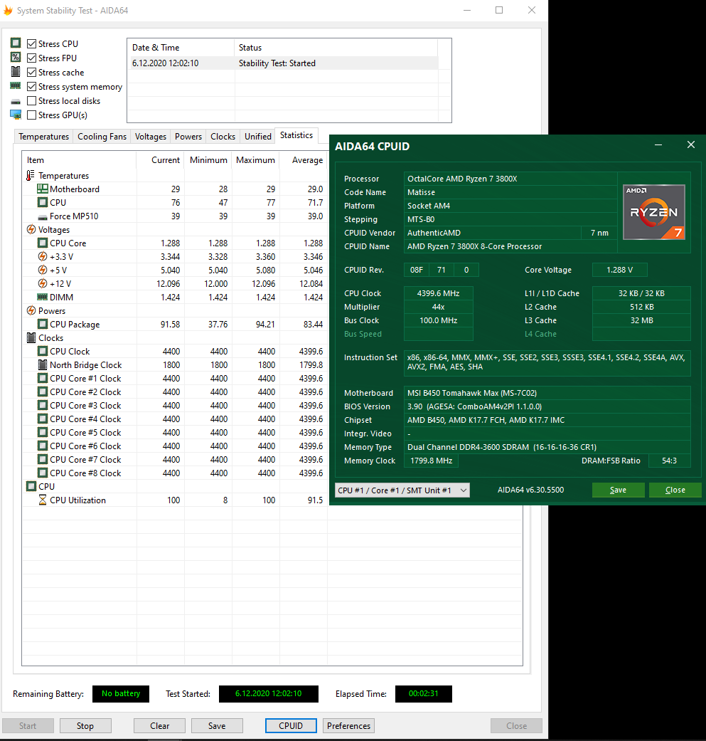
Task: Click the lightning icon next to Powers
Action: coord(31,310)
